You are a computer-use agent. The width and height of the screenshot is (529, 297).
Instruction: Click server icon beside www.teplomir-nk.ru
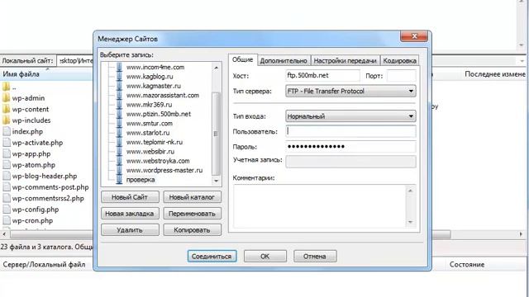[119, 142]
